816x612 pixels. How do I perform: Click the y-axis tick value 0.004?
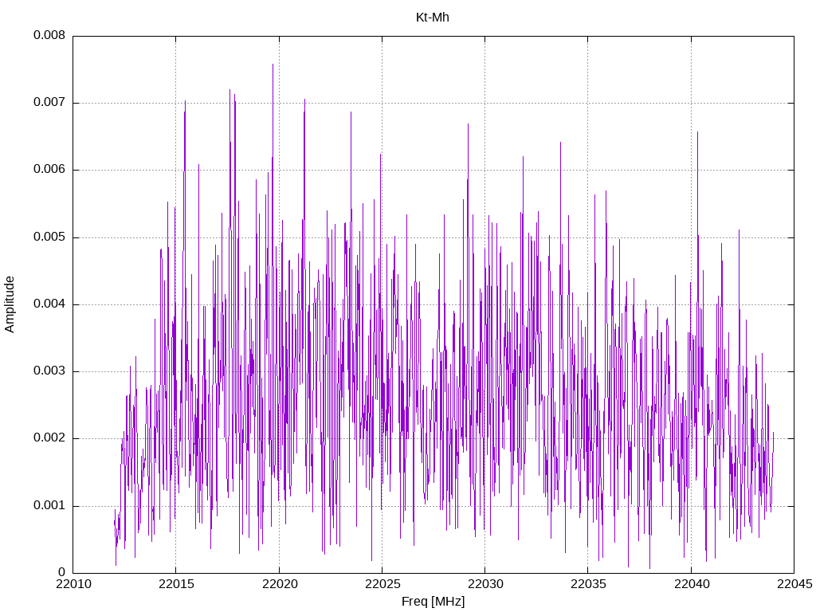point(49,304)
